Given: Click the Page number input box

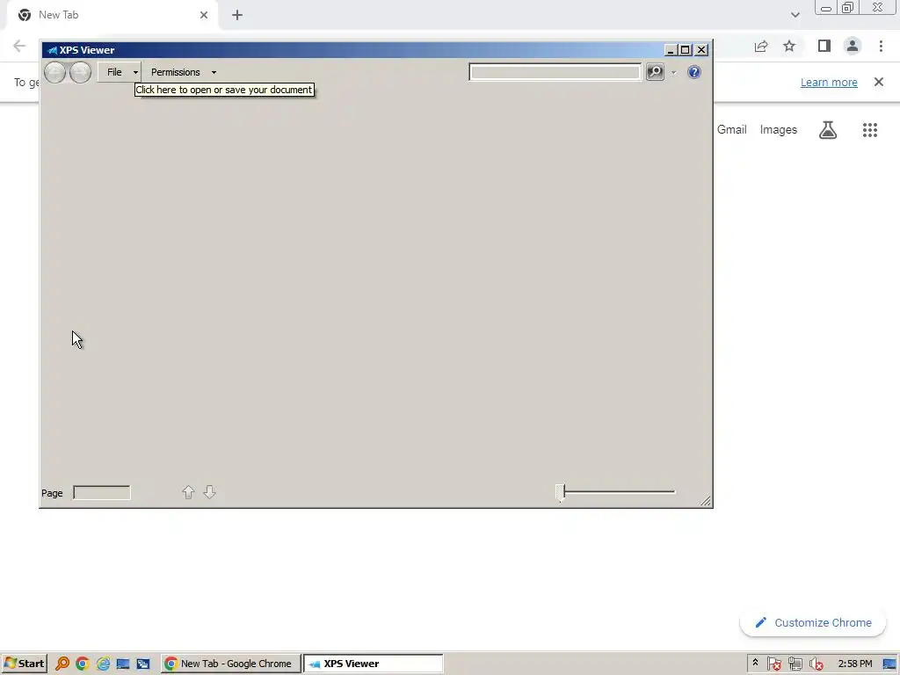Looking at the screenshot, I should [x=102, y=492].
